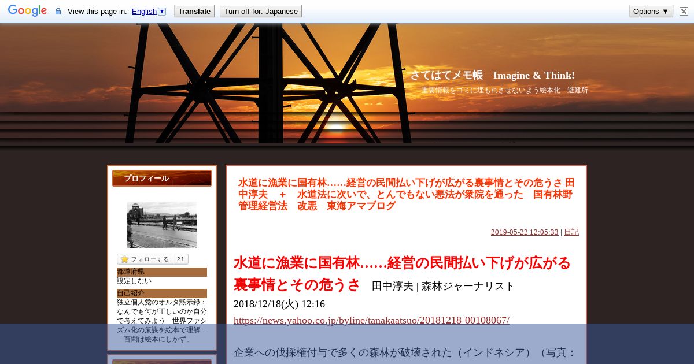Image resolution: width=694 pixels, height=364 pixels.
Task: Click the 設定しない text
Action: [x=134, y=281]
